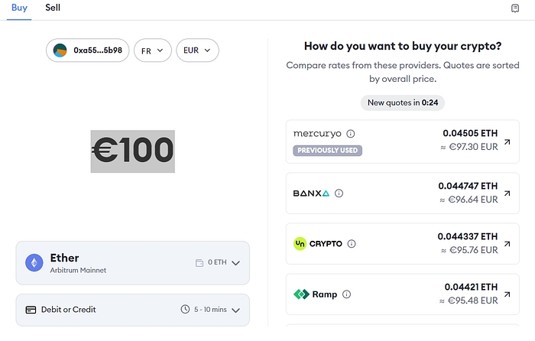Open Mercuryo quote via arrow icon

[507, 141]
